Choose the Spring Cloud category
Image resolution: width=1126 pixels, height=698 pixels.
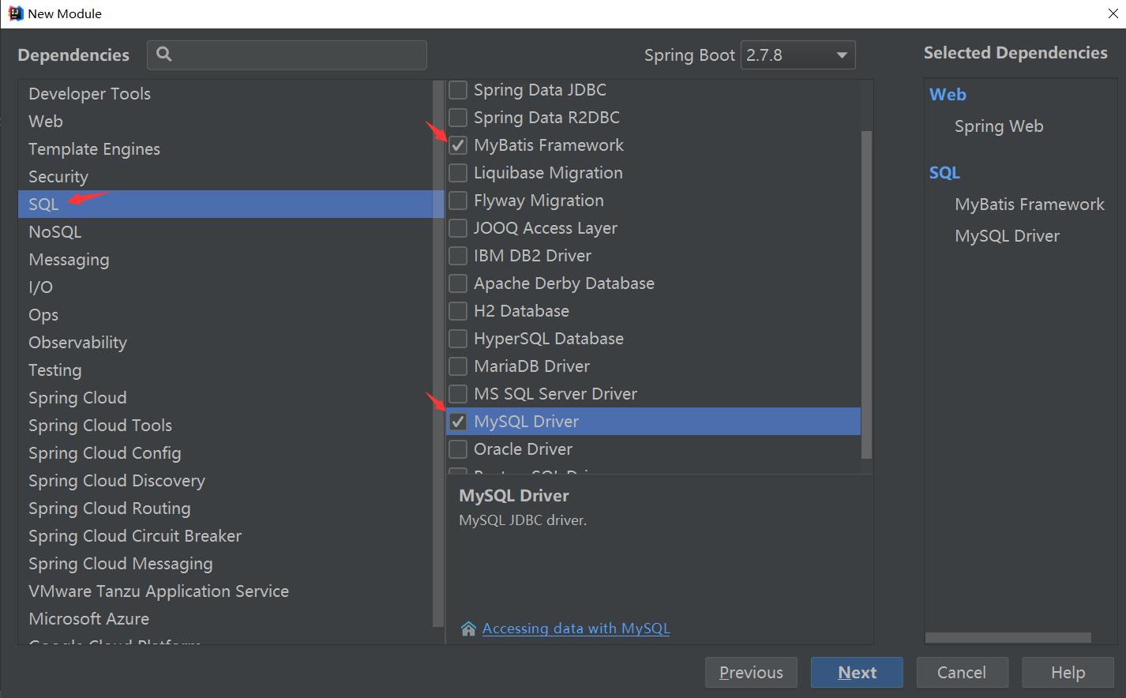[x=226, y=398]
